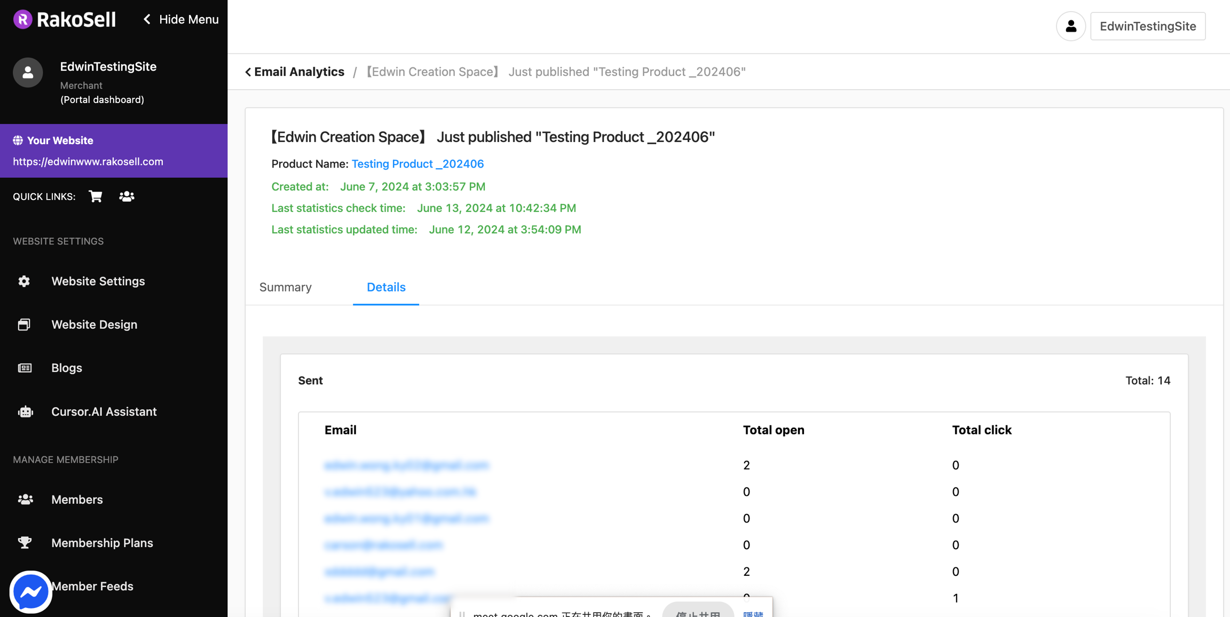
Task: Click the Website Design window icon
Action: tap(24, 325)
